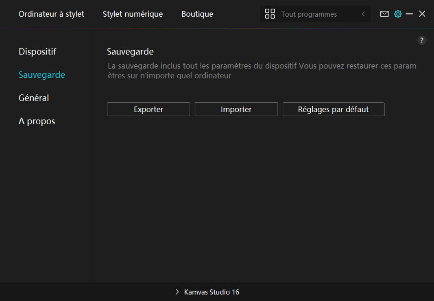Click the Kamvas Studio 16 device name
The image size is (434, 301).
[212, 292]
